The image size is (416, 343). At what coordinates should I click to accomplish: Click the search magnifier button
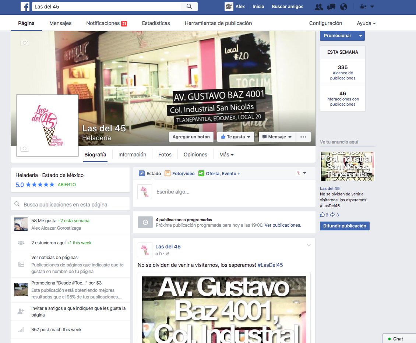point(189,6)
